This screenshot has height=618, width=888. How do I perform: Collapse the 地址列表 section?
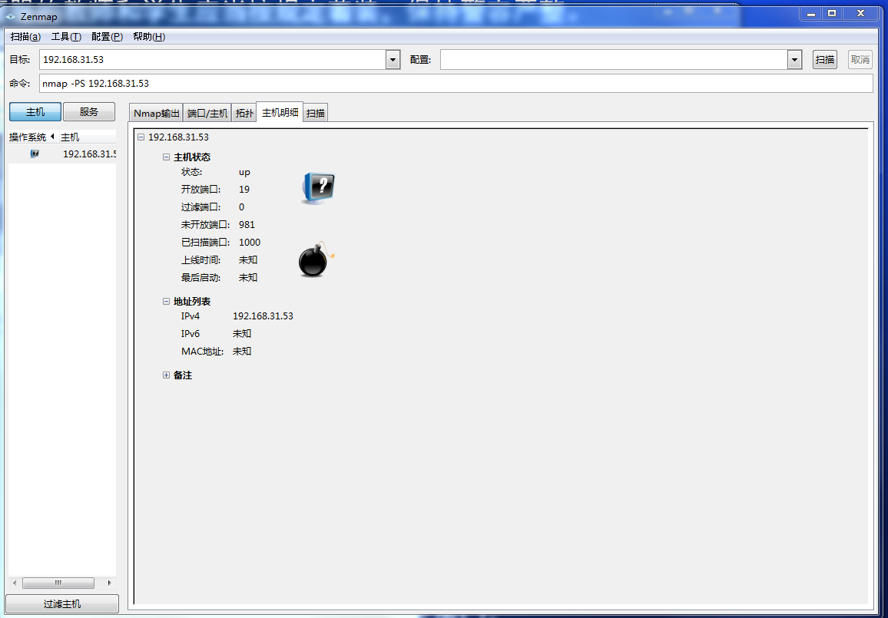click(x=166, y=302)
